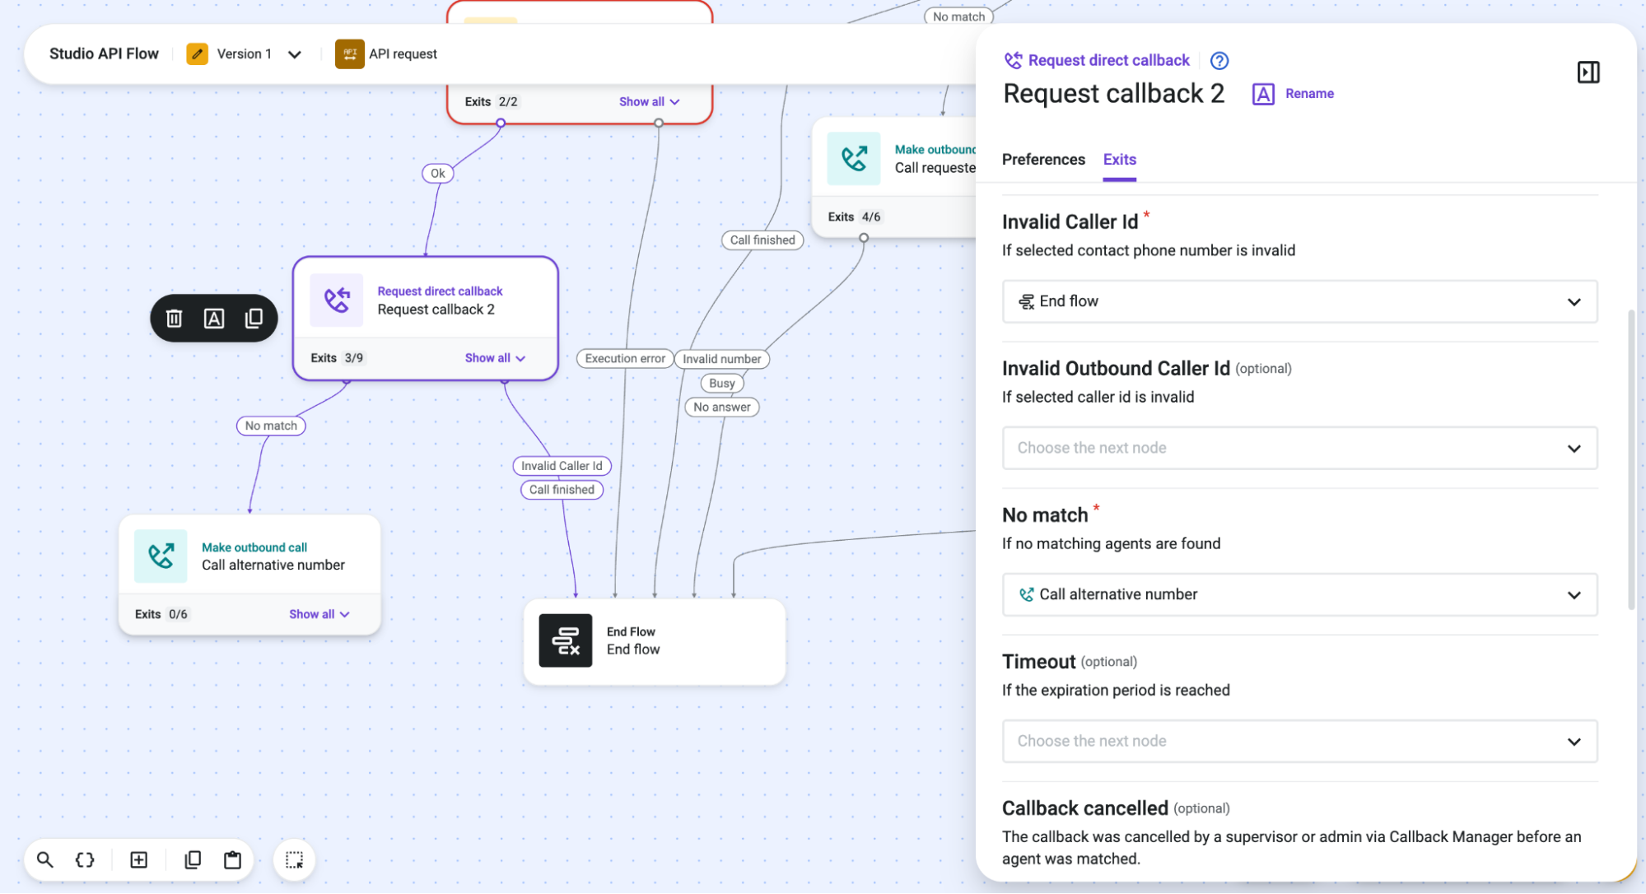Click the rename icon in node toolbar

pyautogui.click(x=214, y=319)
